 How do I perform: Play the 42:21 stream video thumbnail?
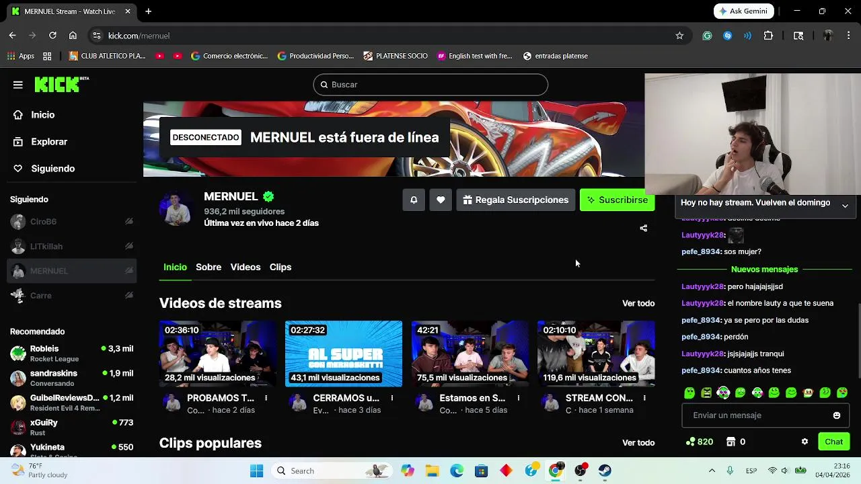pyautogui.click(x=470, y=354)
